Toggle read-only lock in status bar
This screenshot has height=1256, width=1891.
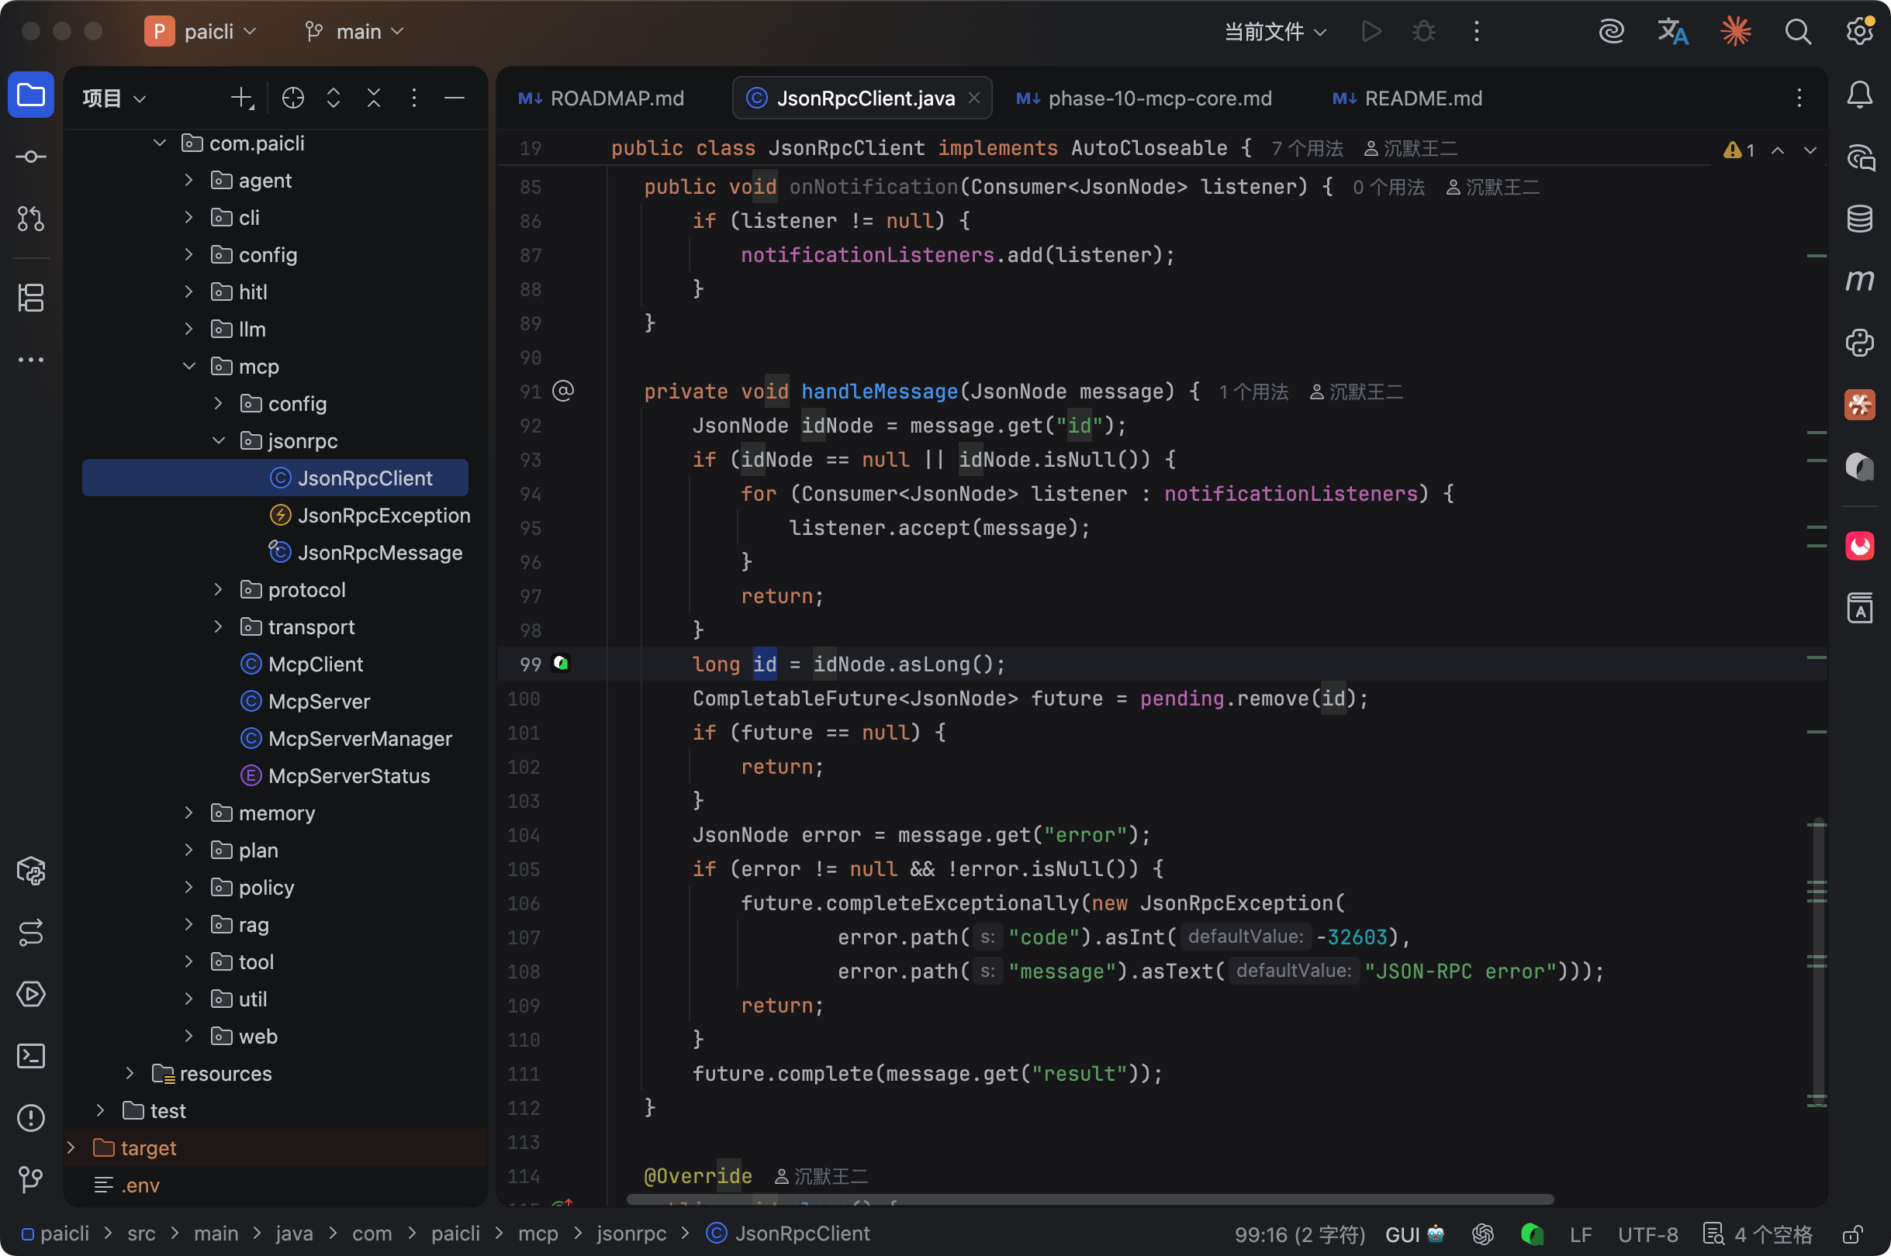(x=1851, y=1234)
